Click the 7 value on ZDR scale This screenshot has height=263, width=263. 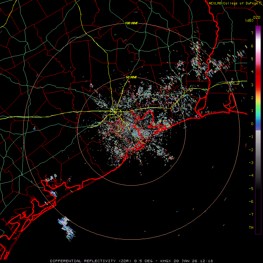pyautogui.click(x=252, y=33)
